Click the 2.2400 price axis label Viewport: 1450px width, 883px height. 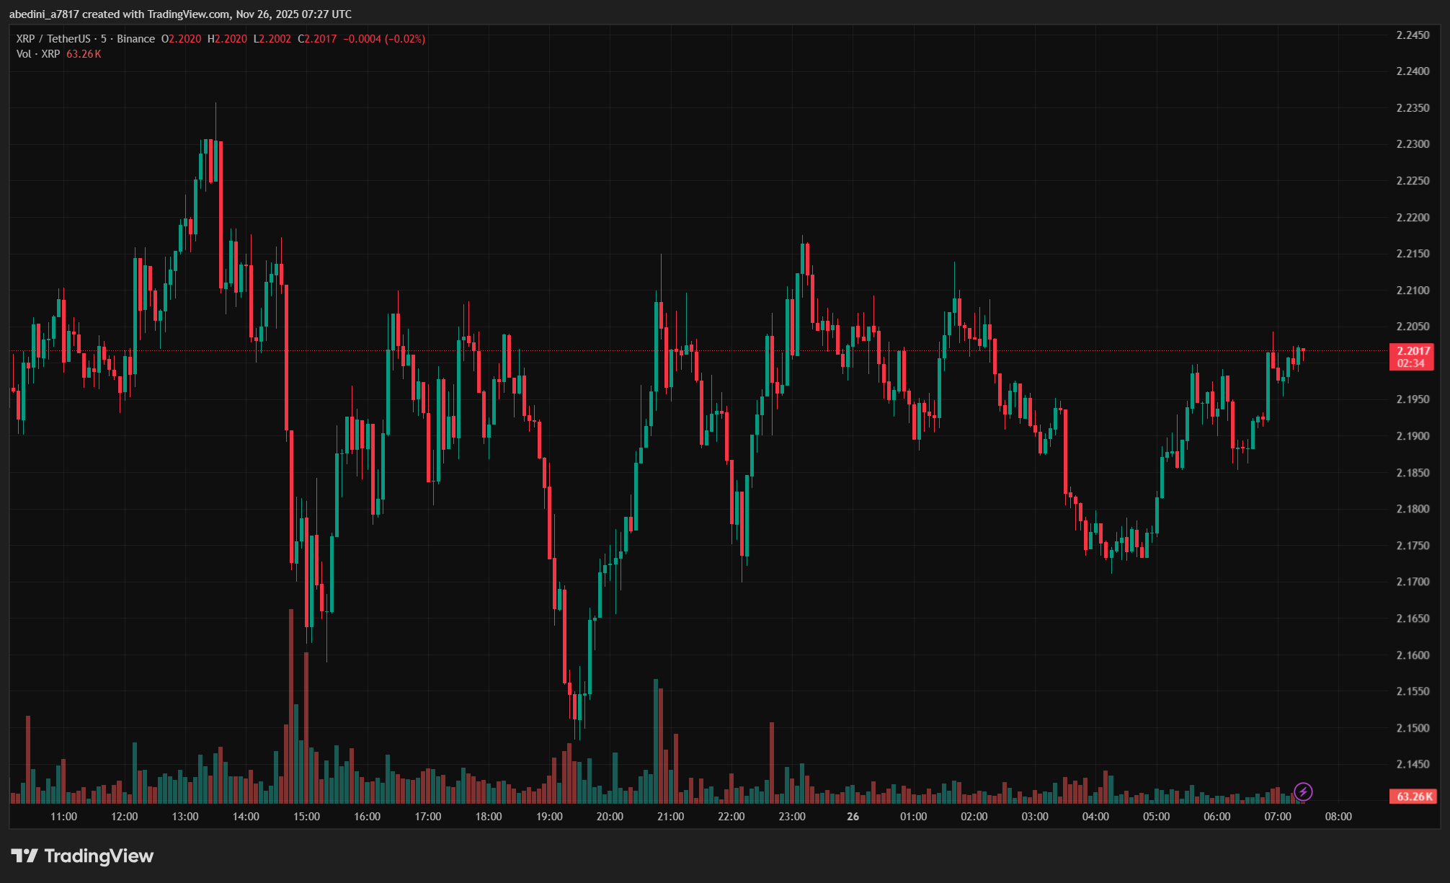(1413, 71)
